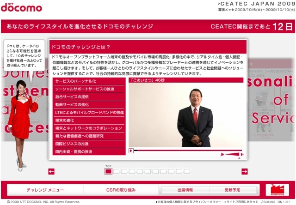Open 国際ビジネスの推進 item
Image resolution: width=296 pixels, height=205 pixels.
coord(89,144)
